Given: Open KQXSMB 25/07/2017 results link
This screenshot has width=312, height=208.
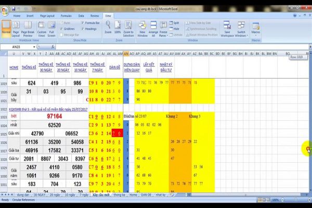Looking at the screenshot, I should [48, 109].
